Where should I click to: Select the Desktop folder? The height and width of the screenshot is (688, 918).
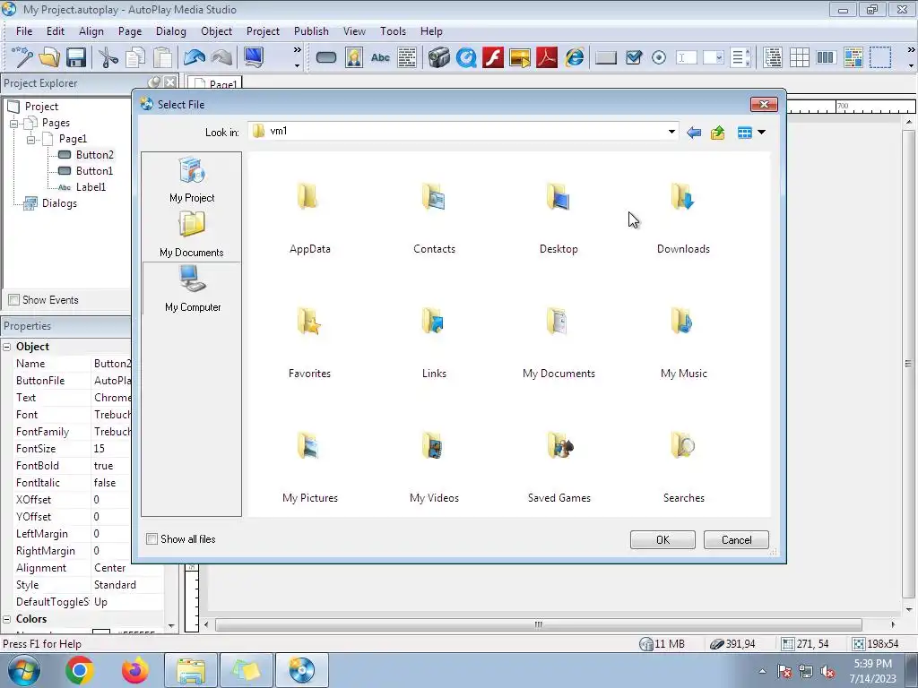click(559, 218)
